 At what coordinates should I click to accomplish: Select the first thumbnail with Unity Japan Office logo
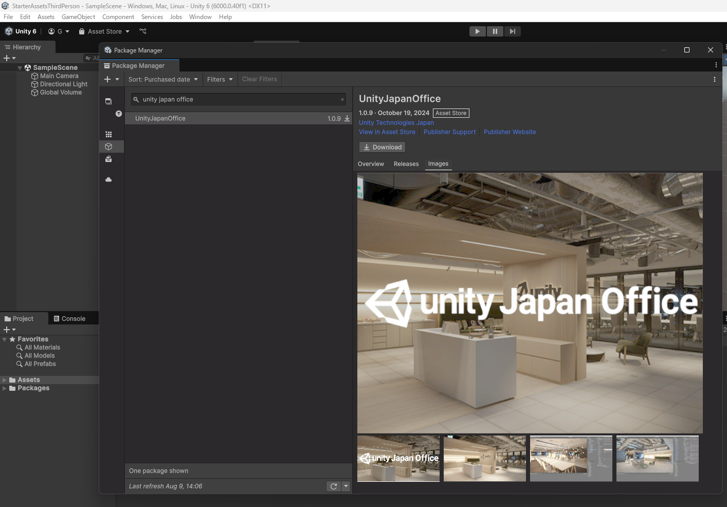[x=398, y=459]
